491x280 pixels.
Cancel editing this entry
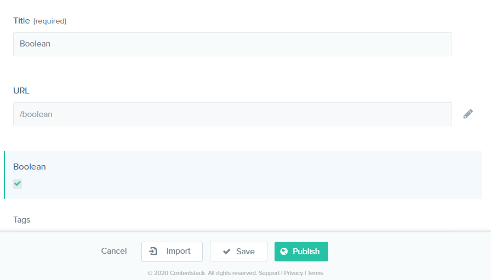tap(113, 251)
